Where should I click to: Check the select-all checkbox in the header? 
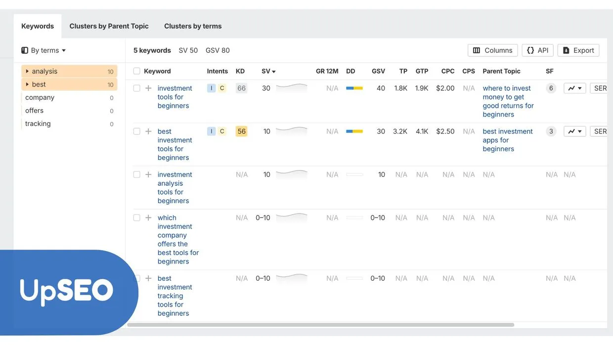point(136,71)
